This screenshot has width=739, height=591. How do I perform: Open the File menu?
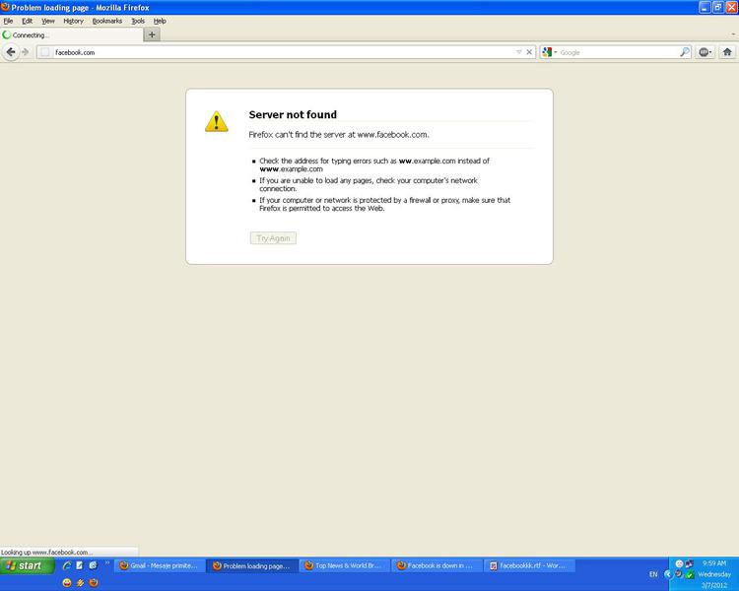click(8, 21)
